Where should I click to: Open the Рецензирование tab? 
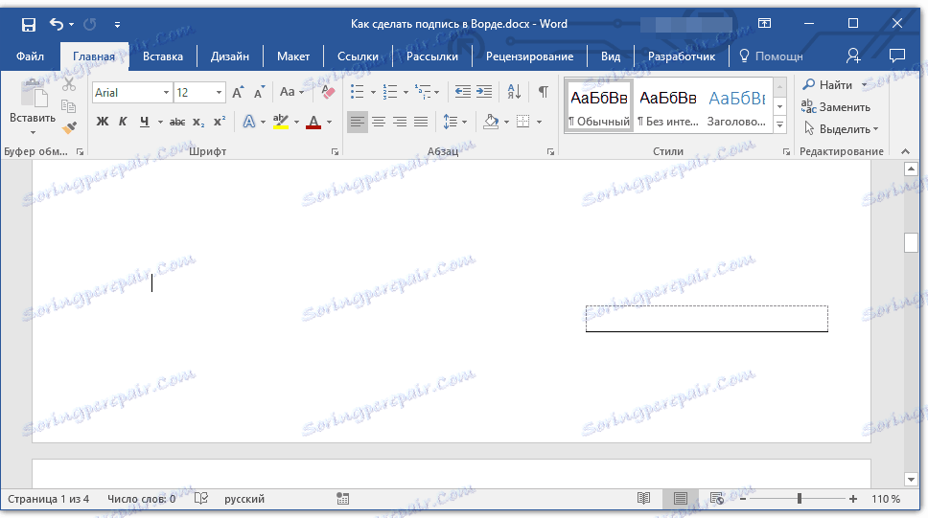(x=529, y=56)
